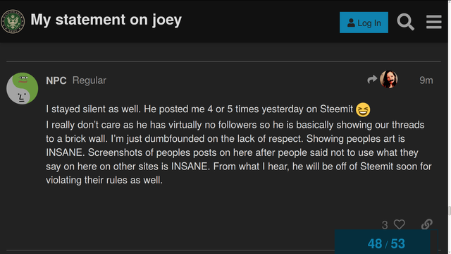Screen dimensions: 451x254
Task: Open NPC's Pepe yin-yang avatar
Action: pyautogui.click(x=22, y=88)
